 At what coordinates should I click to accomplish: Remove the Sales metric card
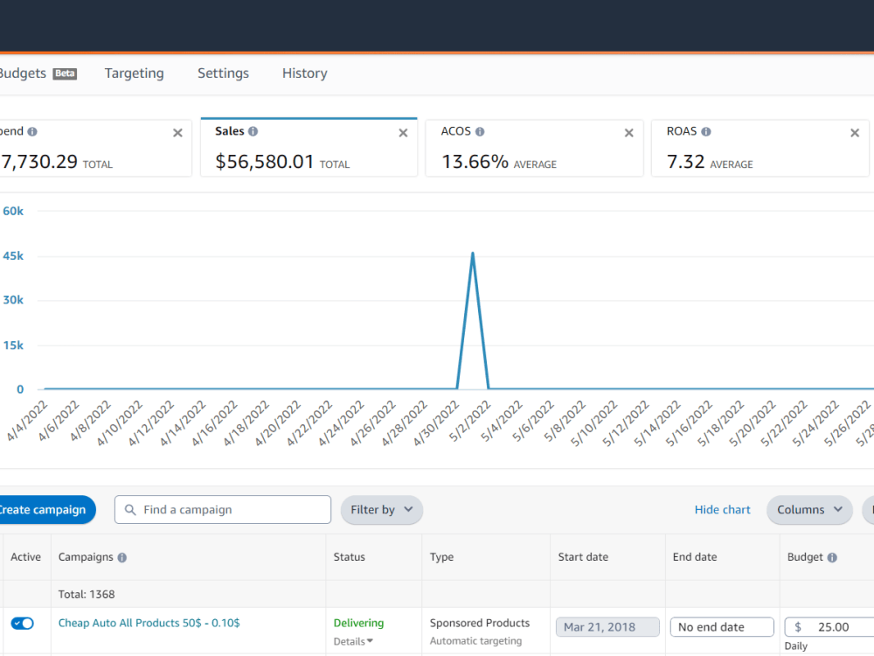[x=404, y=133]
